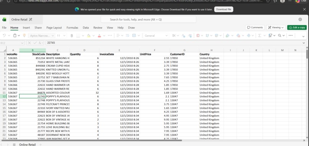Click Format cells icon

pyautogui.click(x=249, y=35)
